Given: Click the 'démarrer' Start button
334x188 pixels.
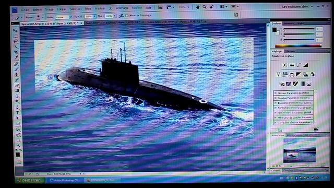Looking at the screenshot, I should click(30, 181).
